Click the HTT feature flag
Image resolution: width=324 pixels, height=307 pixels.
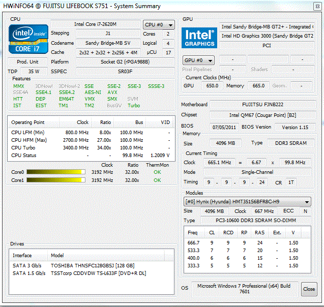click(18, 99)
